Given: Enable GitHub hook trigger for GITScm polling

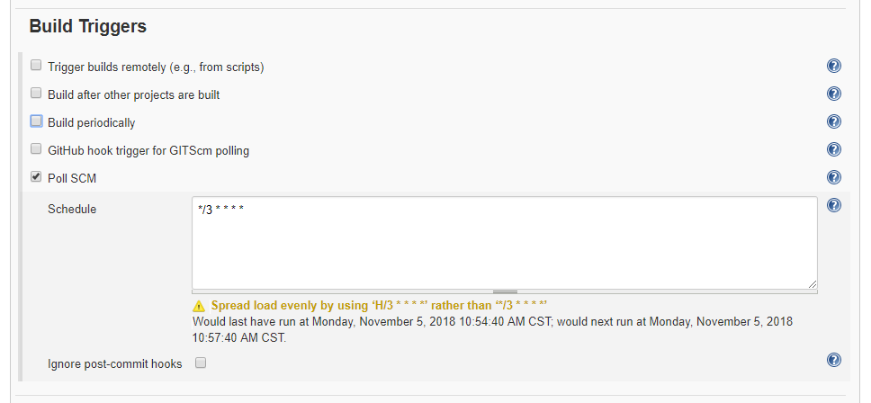Looking at the screenshot, I should (x=36, y=149).
